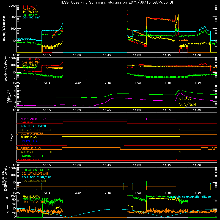
Task: Click the DECIMATION_WEIGHT legend entry
Action: (x=35, y=174)
